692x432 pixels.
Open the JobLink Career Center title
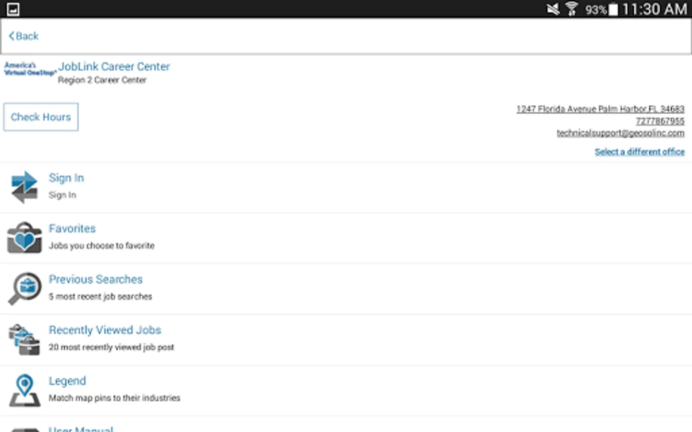(x=114, y=66)
